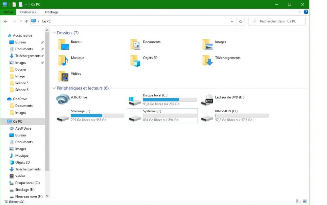The image size is (327, 205).
Task: Open the Images folder in Dossiers section
Action: tap(214, 44)
